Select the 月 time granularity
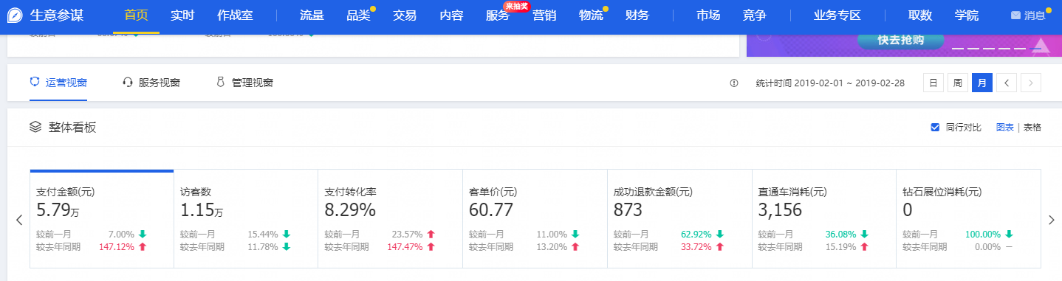This screenshot has width=1062, height=281. click(x=982, y=83)
